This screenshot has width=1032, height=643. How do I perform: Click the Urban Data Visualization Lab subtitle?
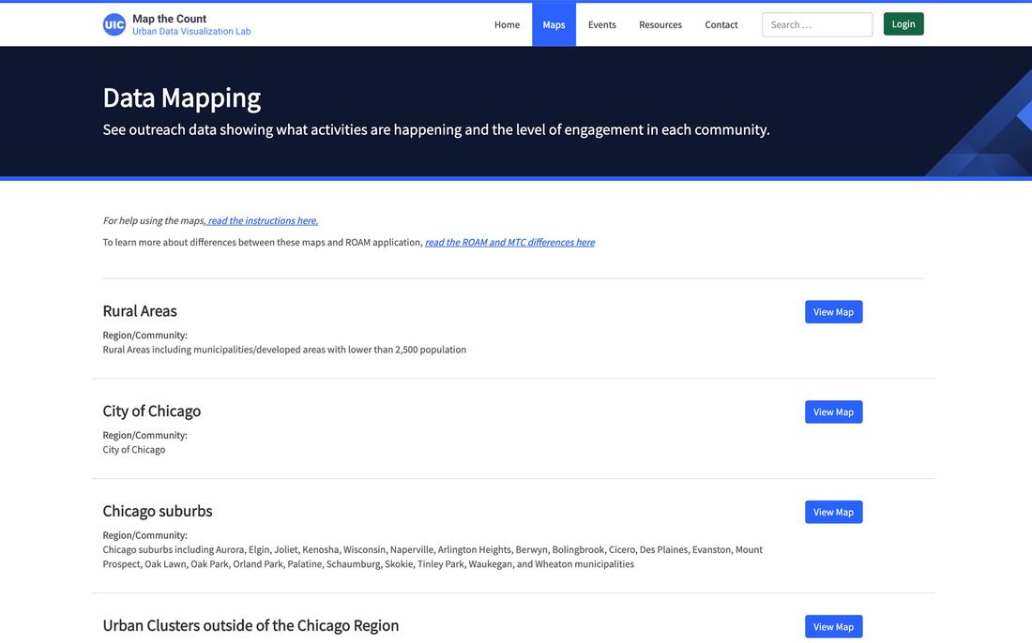pyautogui.click(x=191, y=32)
